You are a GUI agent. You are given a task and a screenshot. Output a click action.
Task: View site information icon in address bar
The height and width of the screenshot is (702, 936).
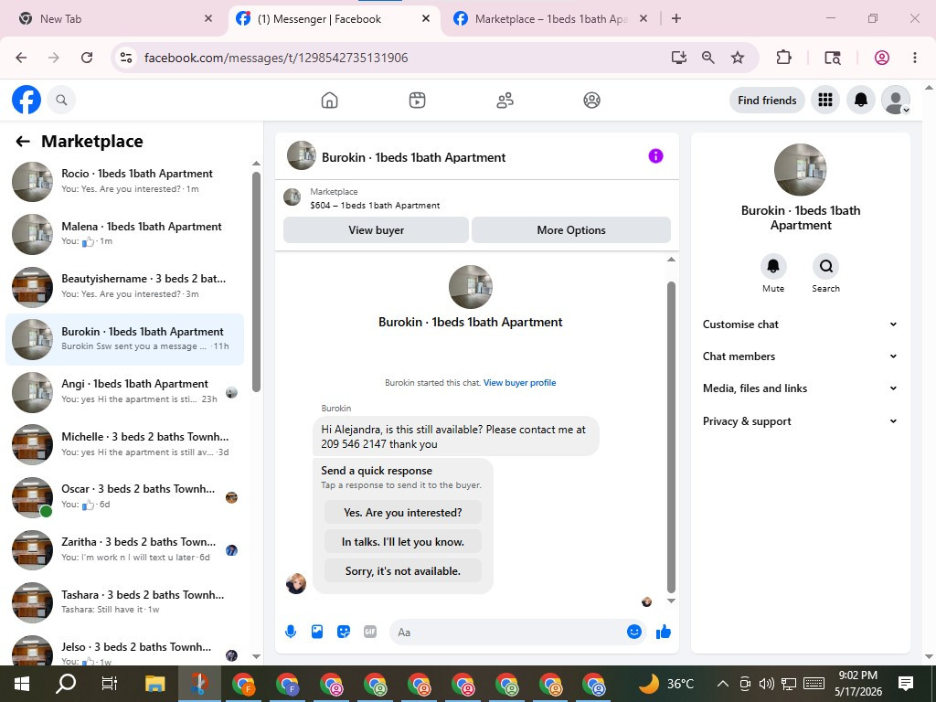click(126, 58)
